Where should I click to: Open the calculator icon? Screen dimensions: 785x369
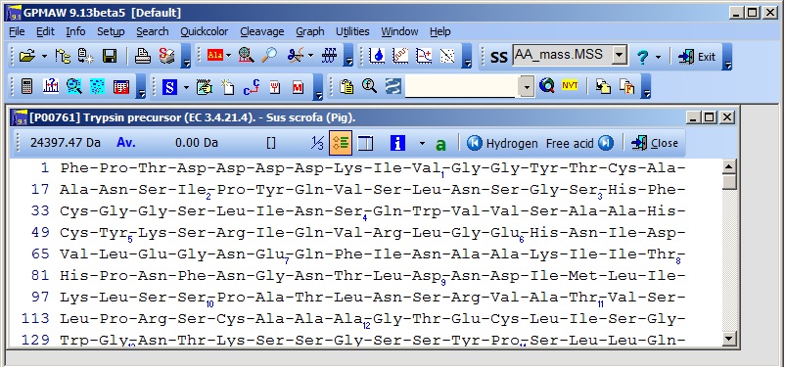(x=27, y=86)
